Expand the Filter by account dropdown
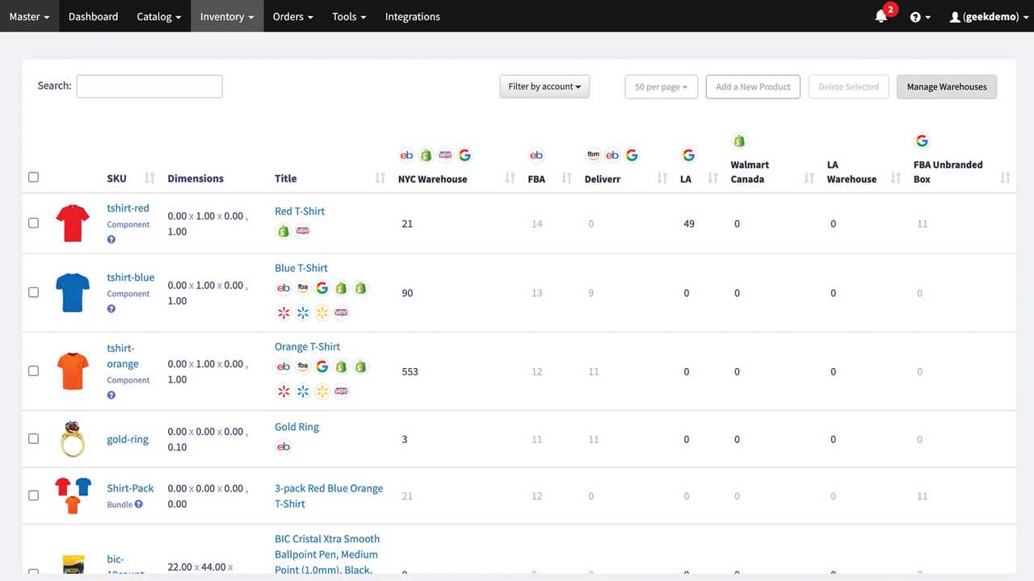 (x=544, y=86)
